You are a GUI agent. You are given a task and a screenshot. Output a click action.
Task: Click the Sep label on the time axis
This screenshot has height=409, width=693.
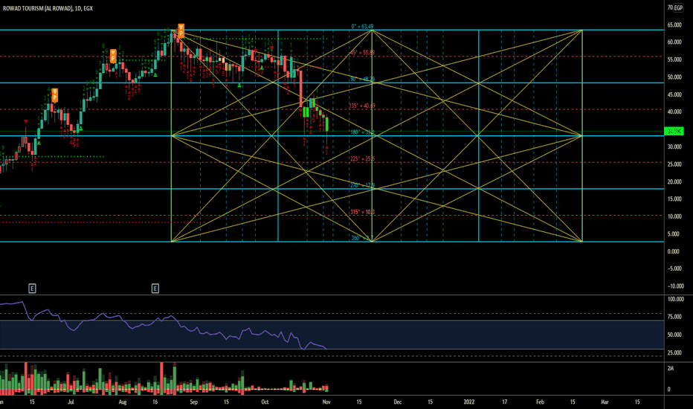click(x=193, y=402)
